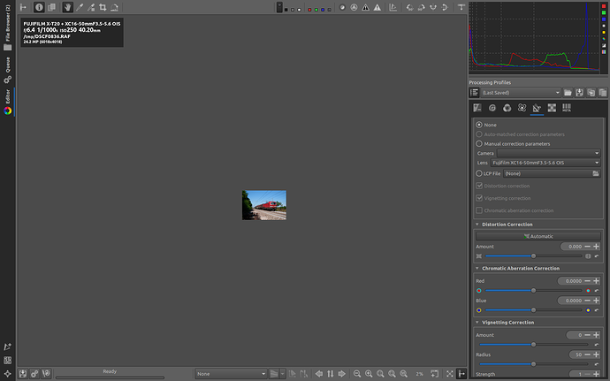Toggle fullscreen mode icon
The height and width of the screenshot is (381, 610).
(450, 374)
